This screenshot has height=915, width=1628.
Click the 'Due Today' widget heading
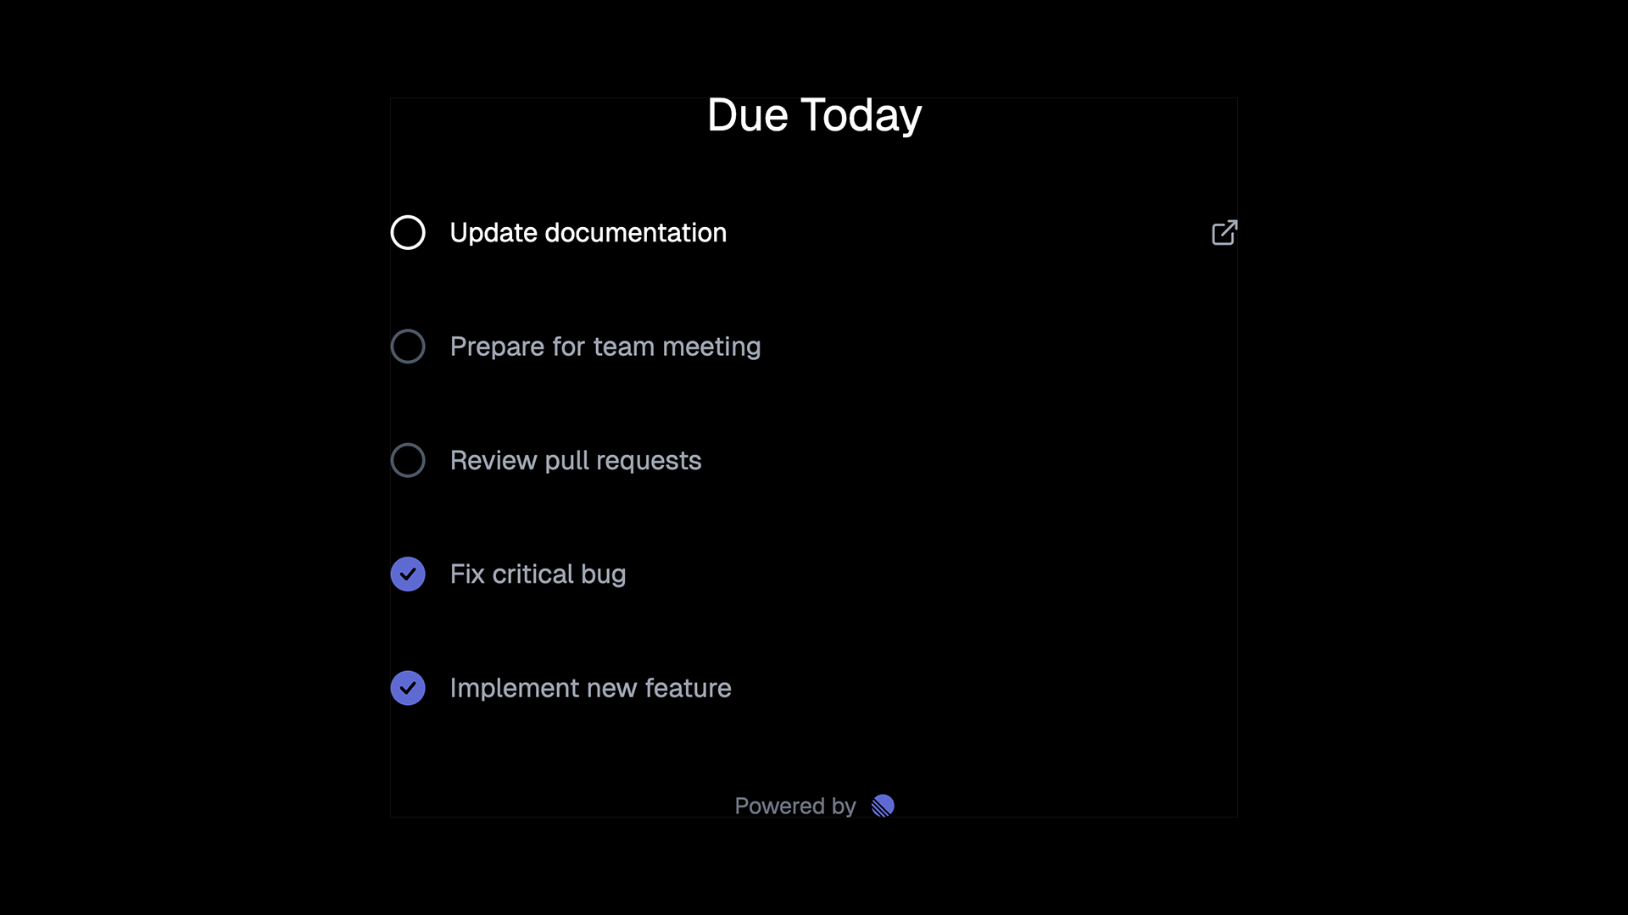click(814, 115)
